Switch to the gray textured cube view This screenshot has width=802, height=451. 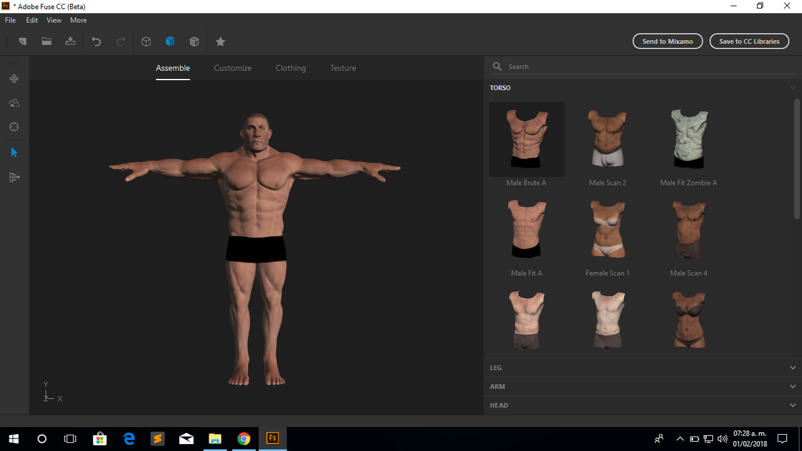pyautogui.click(x=194, y=41)
